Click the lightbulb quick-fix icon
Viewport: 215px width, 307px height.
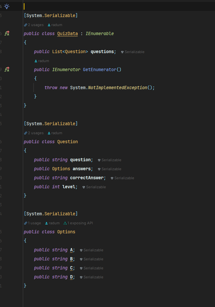tap(7, 6)
